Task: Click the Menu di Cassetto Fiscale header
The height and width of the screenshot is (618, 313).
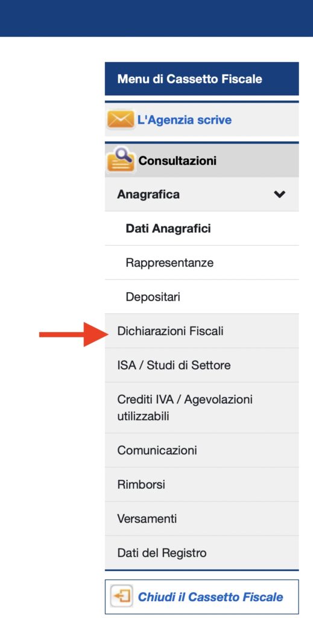Action: tap(202, 79)
